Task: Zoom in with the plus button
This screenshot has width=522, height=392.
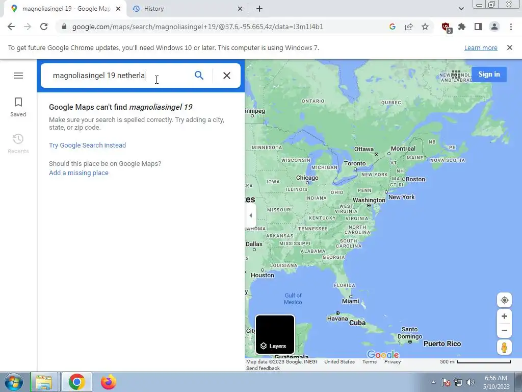Action: [x=504, y=316]
